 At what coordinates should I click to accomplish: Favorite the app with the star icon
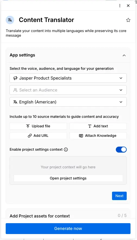coord(128,20)
